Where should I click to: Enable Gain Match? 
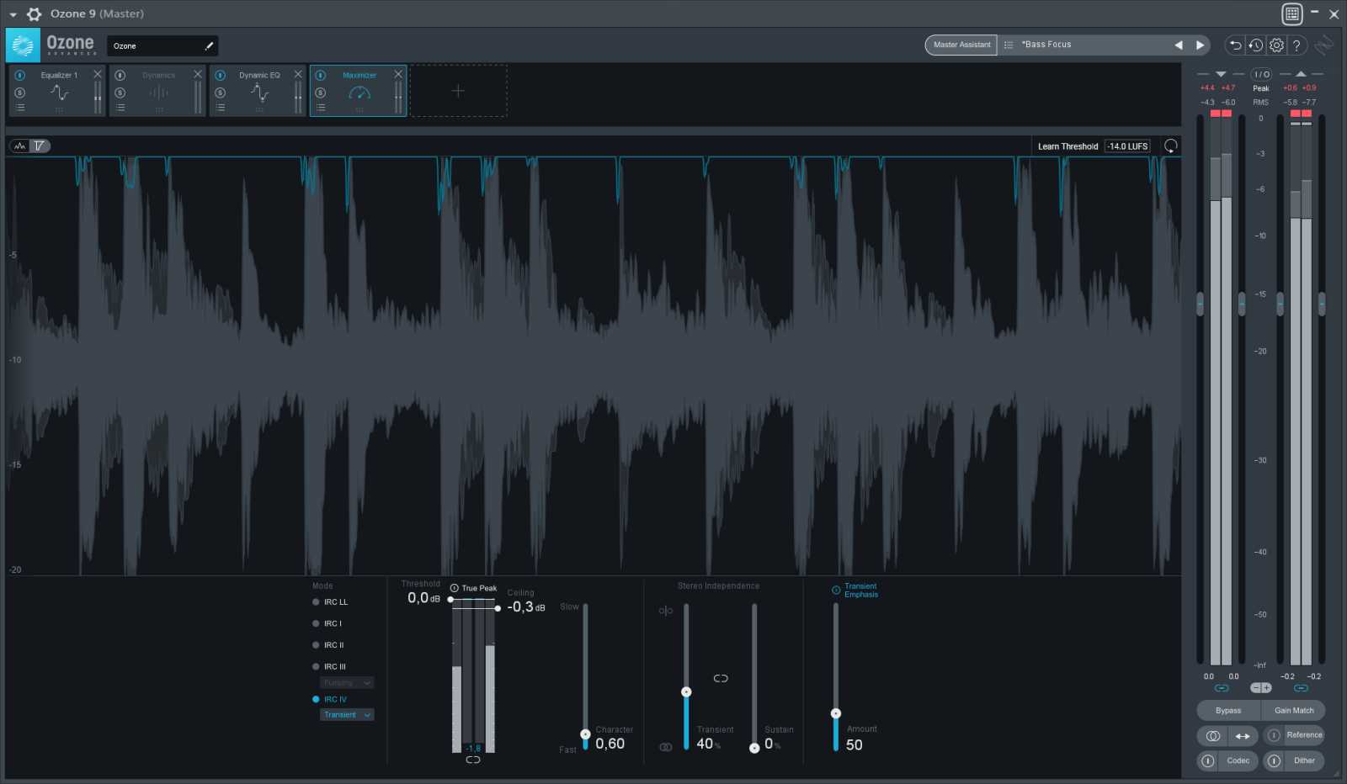coord(1294,710)
